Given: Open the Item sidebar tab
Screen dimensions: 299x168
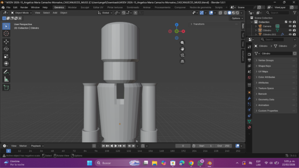Looking at the screenshot, I should click(x=243, y=26).
